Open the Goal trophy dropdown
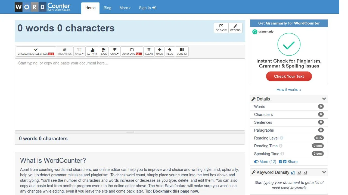 pyautogui.click(x=114, y=51)
